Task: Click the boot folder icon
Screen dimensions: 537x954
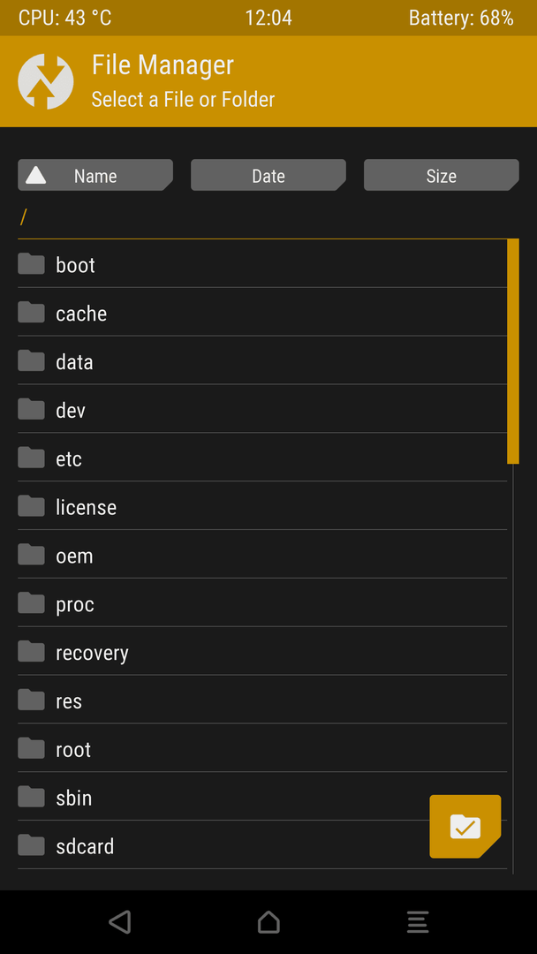Action: pyautogui.click(x=31, y=264)
